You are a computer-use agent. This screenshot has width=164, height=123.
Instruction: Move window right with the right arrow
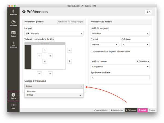click(x=50, y=56)
